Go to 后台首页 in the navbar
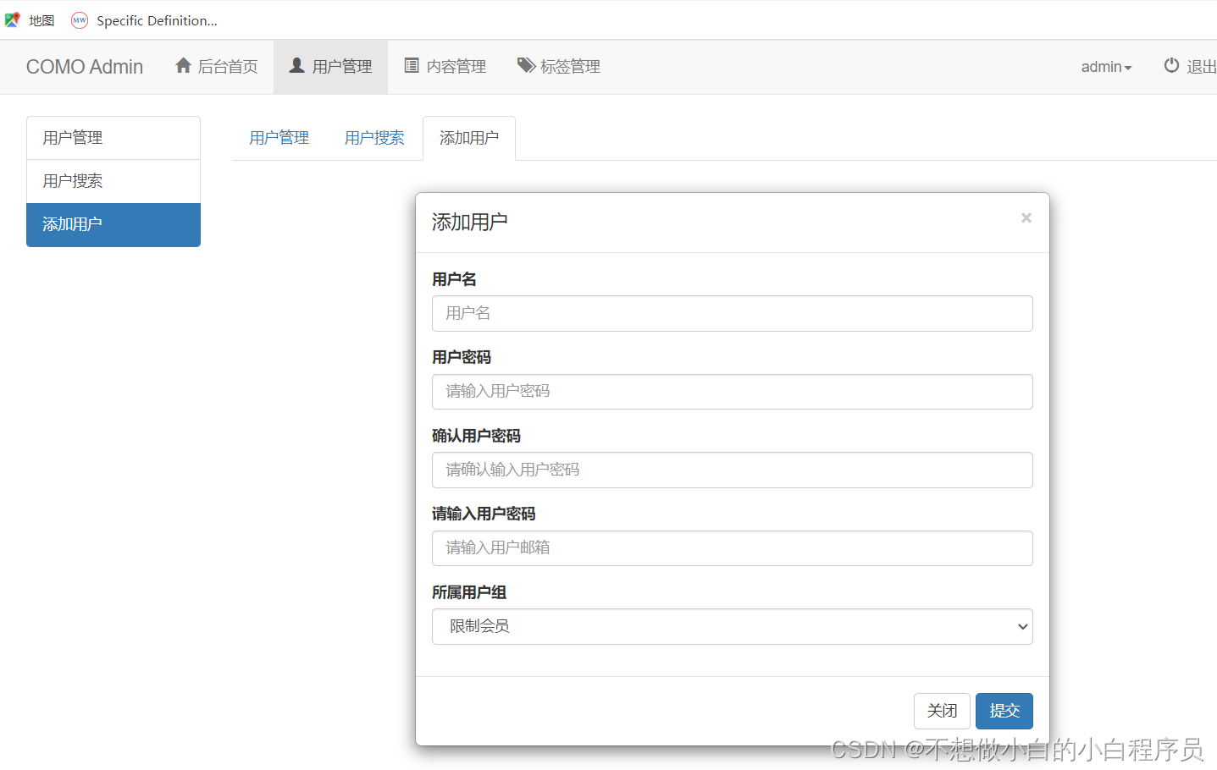Viewport: 1217px width, 770px height. (216, 67)
